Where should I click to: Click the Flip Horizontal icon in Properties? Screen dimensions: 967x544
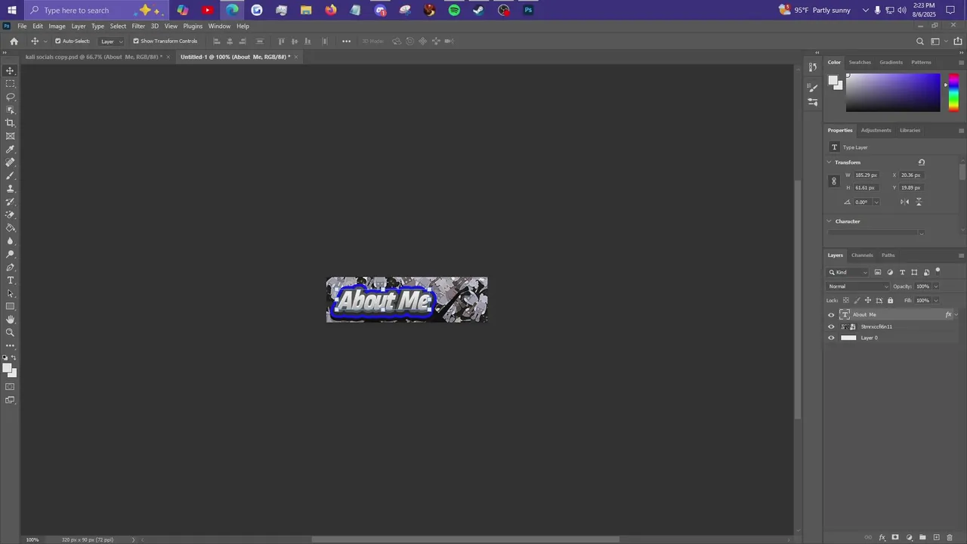(904, 202)
